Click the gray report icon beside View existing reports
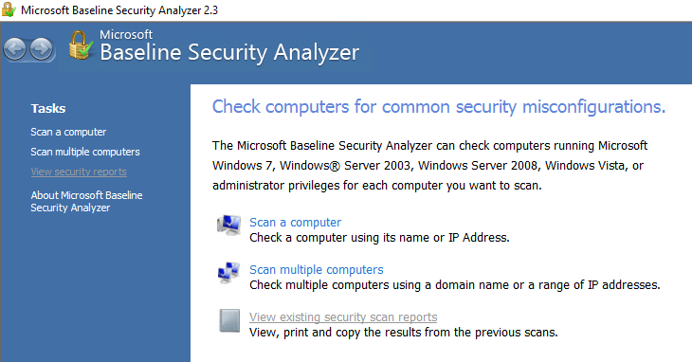692x362 pixels. click(229, 320)
